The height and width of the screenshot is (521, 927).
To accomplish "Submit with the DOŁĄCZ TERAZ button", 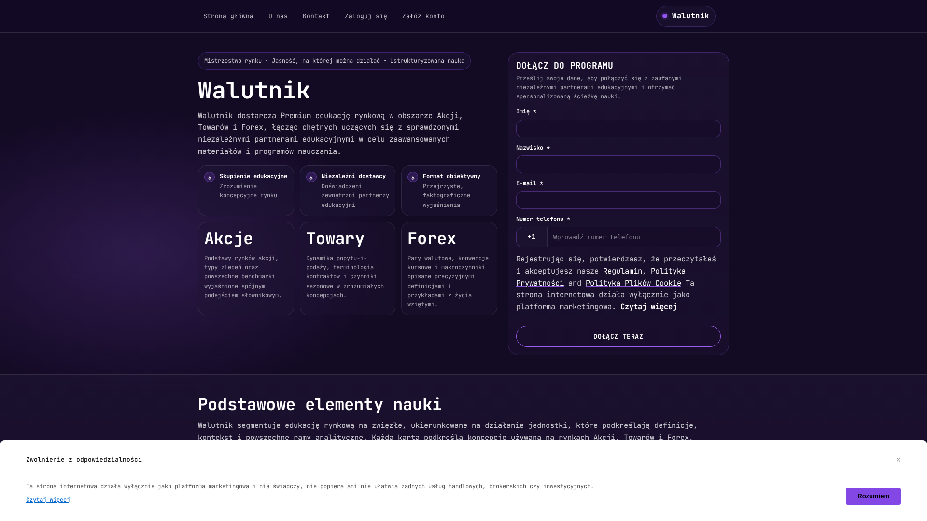I will click(x=618, y=336).
